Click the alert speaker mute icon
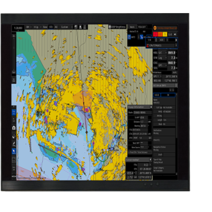Image resolution: width=212 pixels, height=212 pixels. tap(175, 35)
